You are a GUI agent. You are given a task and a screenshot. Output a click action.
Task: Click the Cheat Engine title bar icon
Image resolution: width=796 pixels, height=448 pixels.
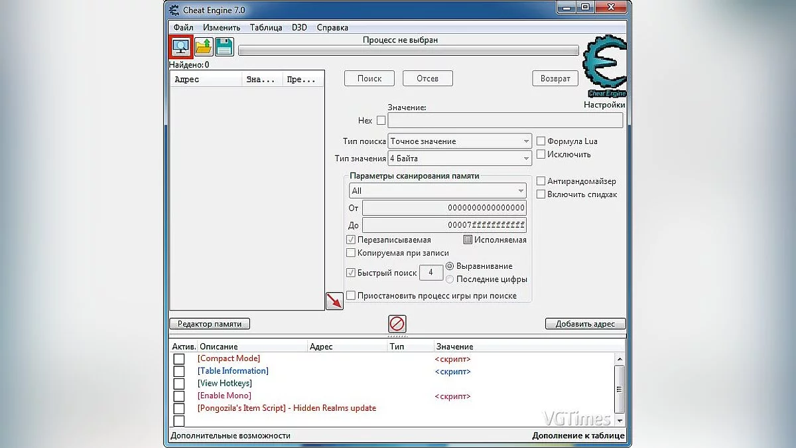174,10
